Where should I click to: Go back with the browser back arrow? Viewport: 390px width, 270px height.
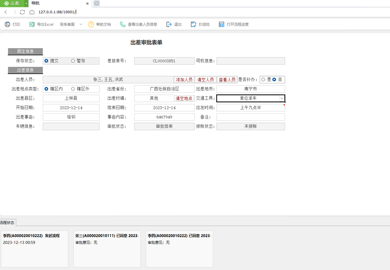(x=6, y=12)
